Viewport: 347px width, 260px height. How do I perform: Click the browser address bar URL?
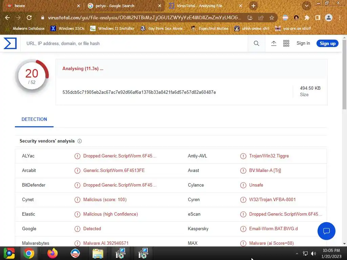click(x=144, y=18)
